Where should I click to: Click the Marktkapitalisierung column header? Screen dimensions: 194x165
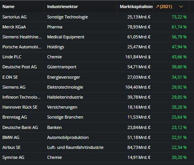(x=136, y=7)
